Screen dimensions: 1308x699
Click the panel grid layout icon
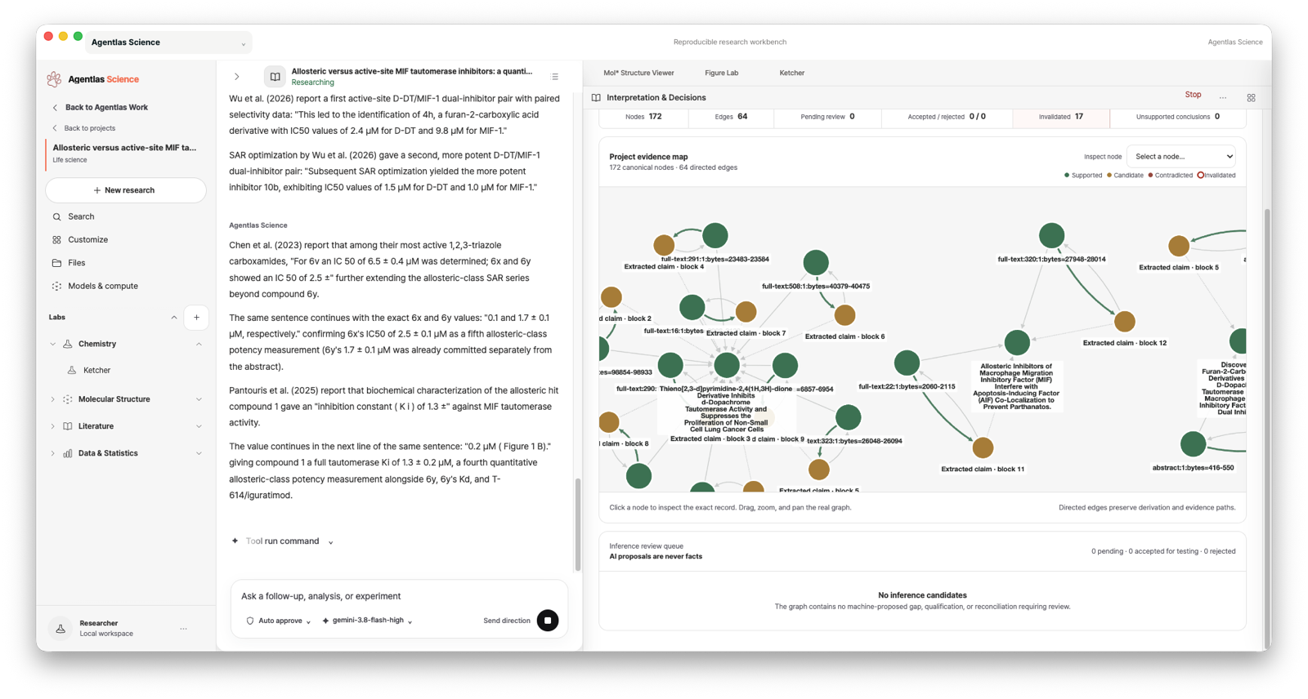point(1251,98)
